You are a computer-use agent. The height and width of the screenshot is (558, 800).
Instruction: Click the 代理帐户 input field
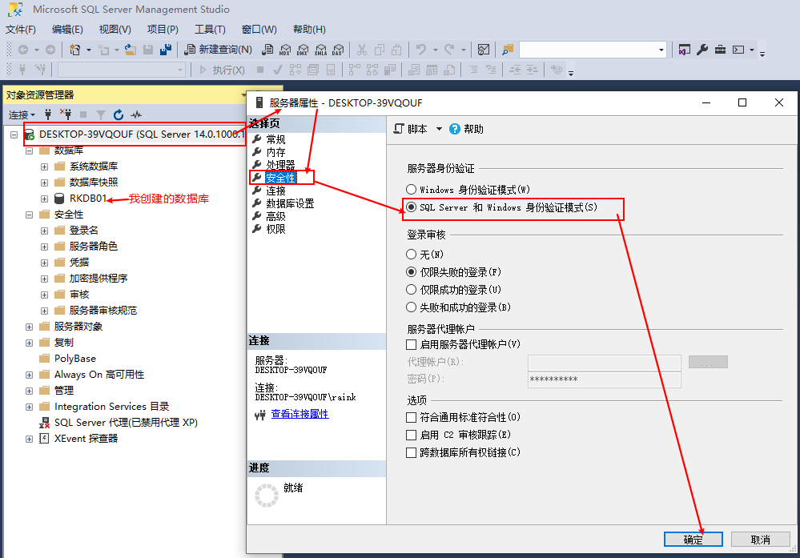[x=604, y=362]
